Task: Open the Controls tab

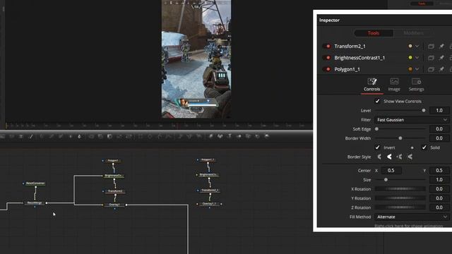Action: pos(372,85)
